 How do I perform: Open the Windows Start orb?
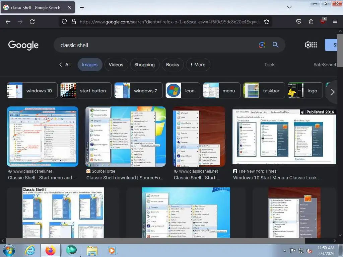(9, 250)
